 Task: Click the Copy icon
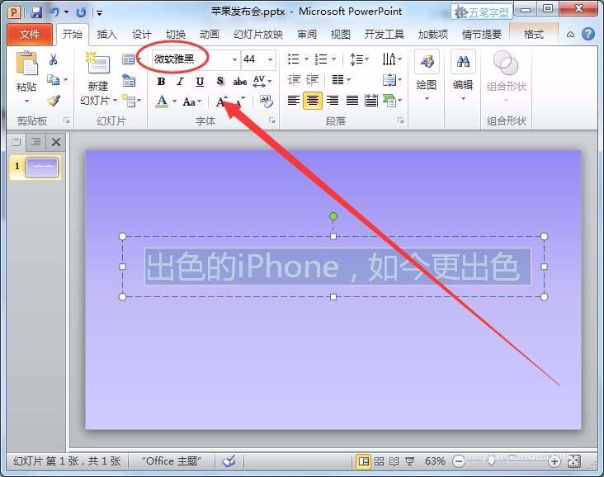(53, 80)
